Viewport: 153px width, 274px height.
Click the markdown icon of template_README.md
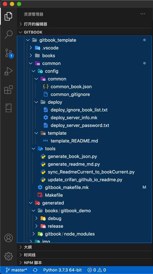[46, 141]
